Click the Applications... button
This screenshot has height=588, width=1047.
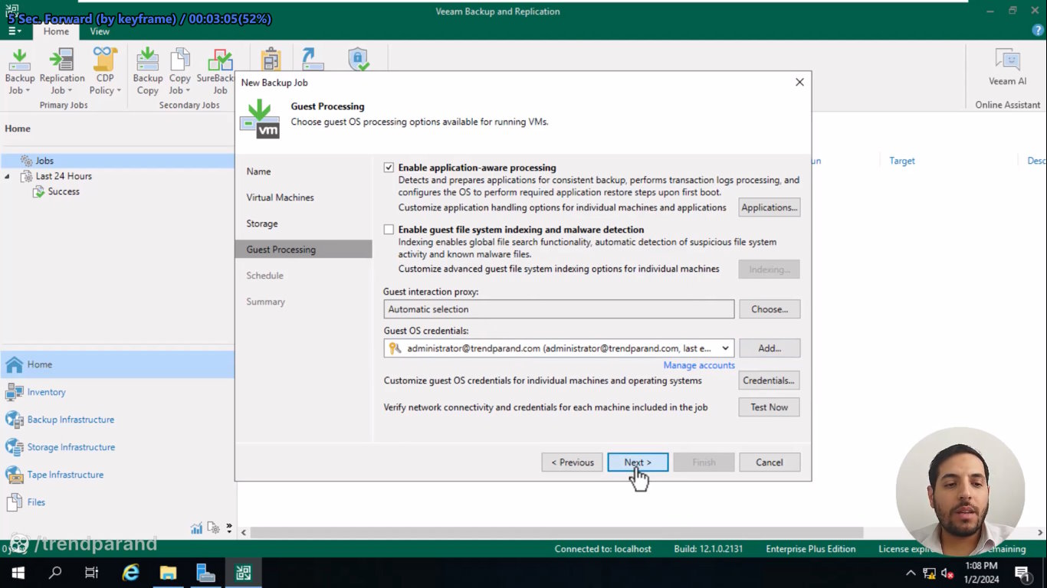point(770,207)
